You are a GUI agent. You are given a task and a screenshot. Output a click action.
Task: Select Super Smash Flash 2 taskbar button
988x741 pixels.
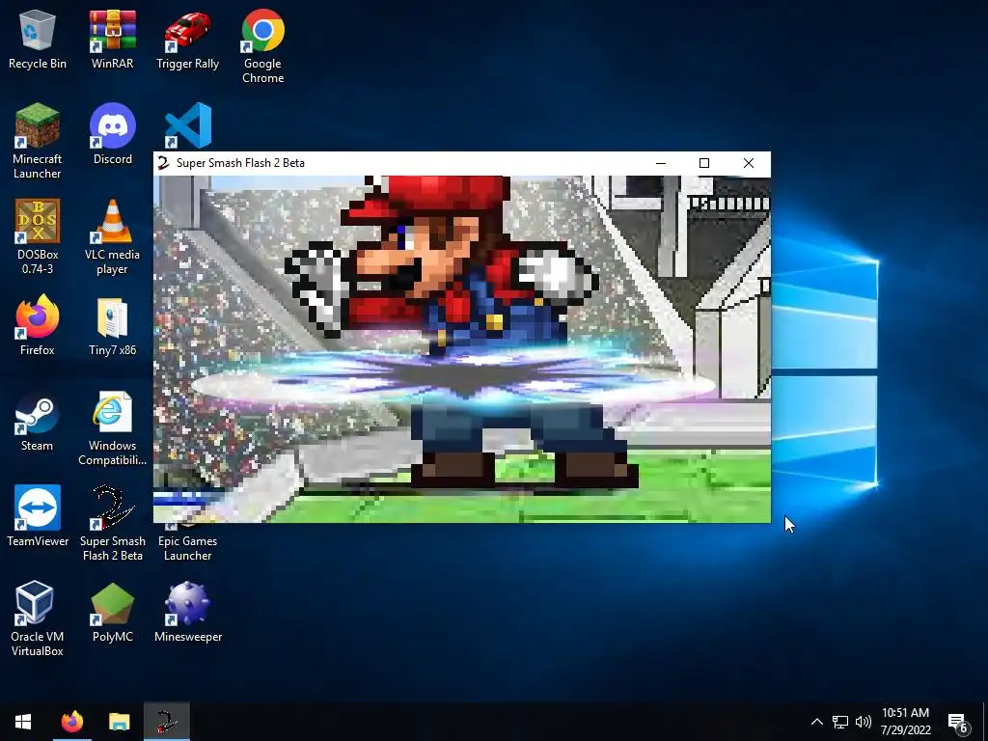[x=166, y=722]
